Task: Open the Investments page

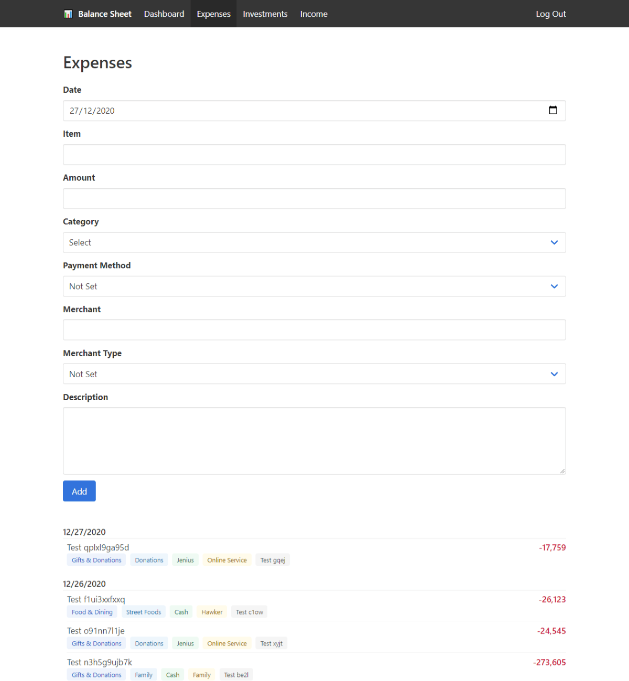Action: coord(265,14)
